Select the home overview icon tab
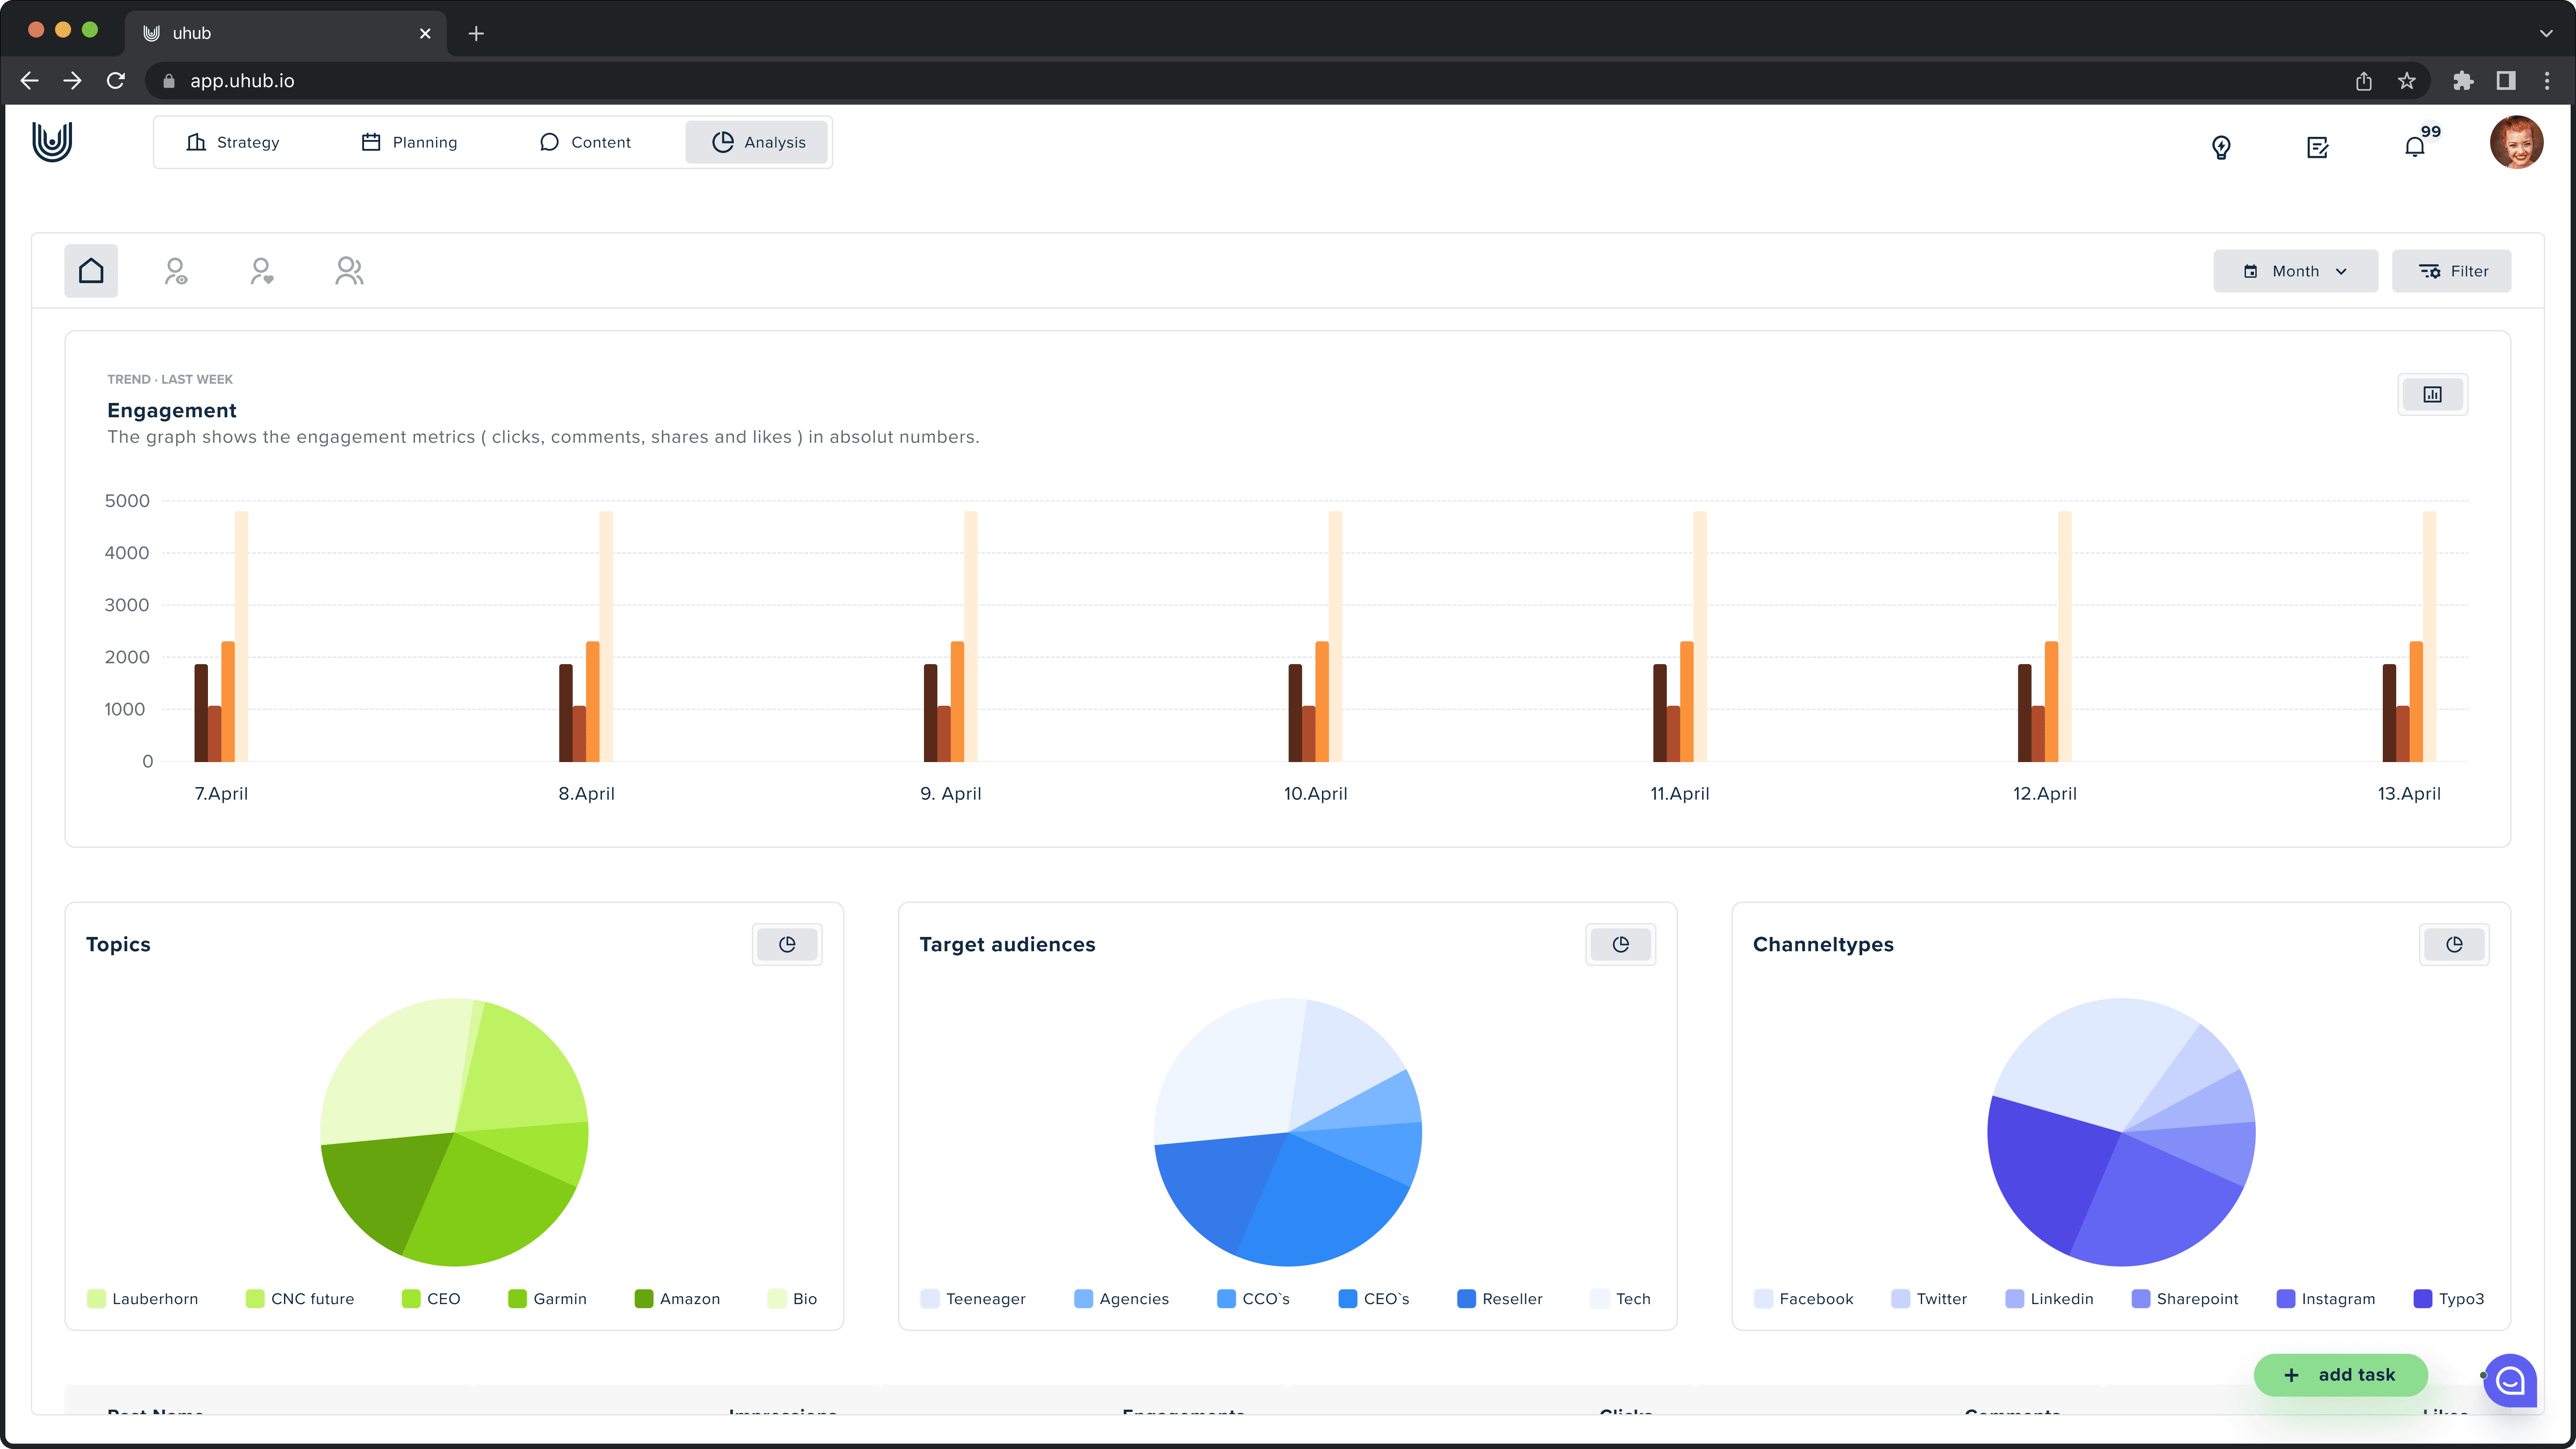This screenshot has height=1449, width=2576. point(91,271)
